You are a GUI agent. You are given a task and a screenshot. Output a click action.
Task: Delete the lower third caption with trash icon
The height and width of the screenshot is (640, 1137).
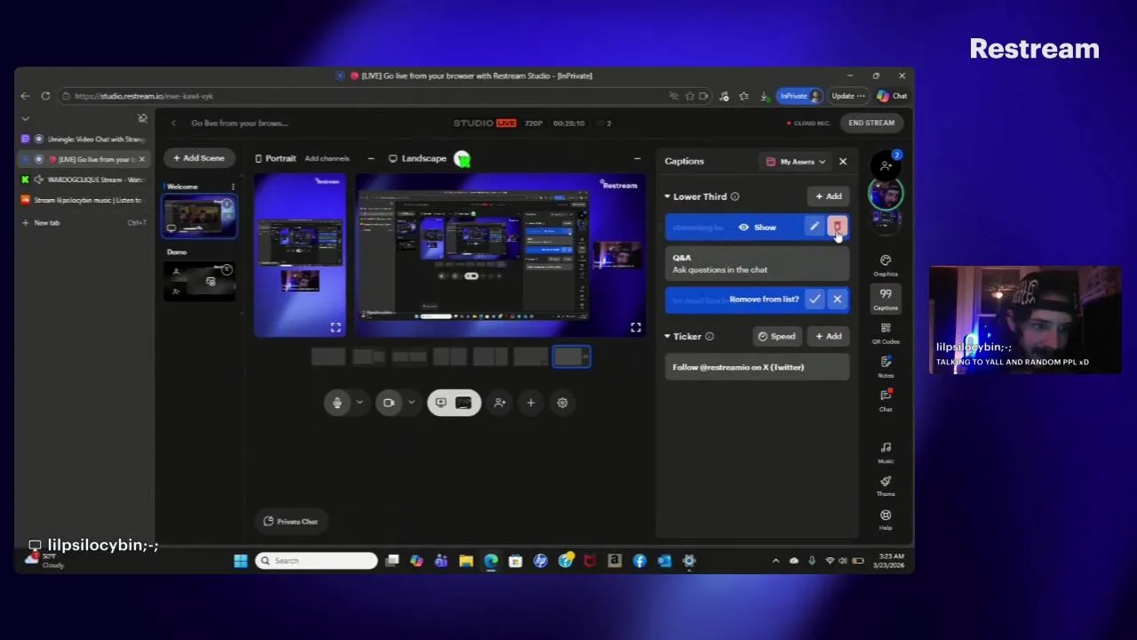(837, 227)
